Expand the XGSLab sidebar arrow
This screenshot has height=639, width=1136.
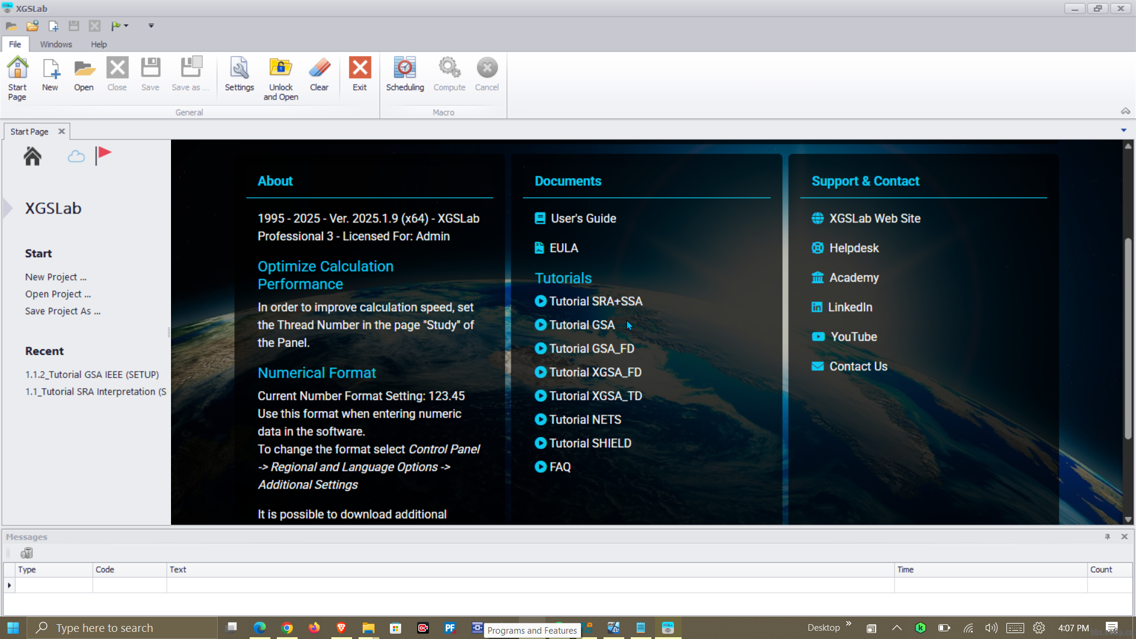pos(8,208)
